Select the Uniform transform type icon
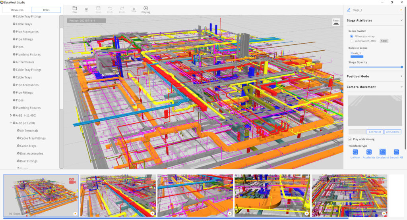Viewport: 407px width, 220px height. (355, 152)
